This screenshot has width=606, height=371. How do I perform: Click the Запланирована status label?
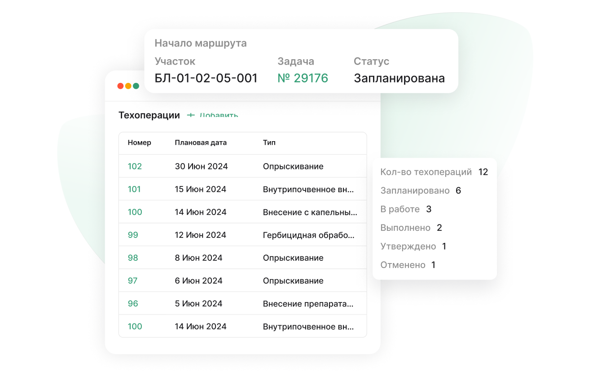pyautogui.click(x=400, y=78)
